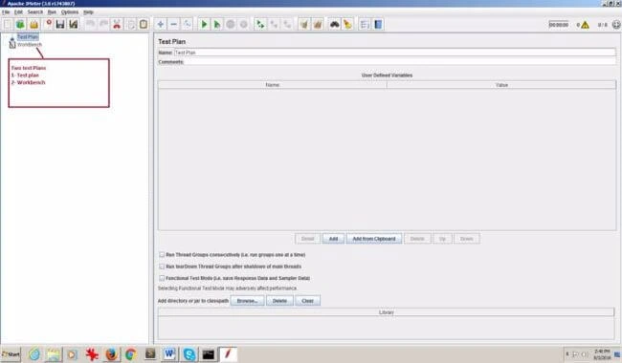Screen dimensions: 622x363
Task: Click the Delete button beside Browse
Action: tap(279, 301)
